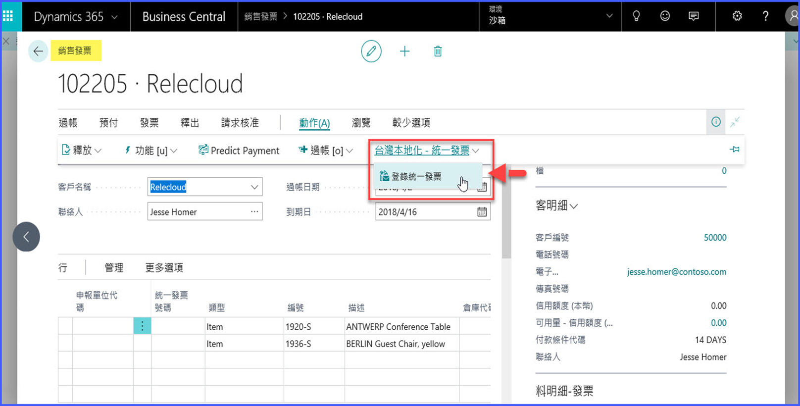The width and height of the screenshot is (800, 406).
Task: Click the 聯絡人 ellipsis lookup button
Action: point(254,212)
